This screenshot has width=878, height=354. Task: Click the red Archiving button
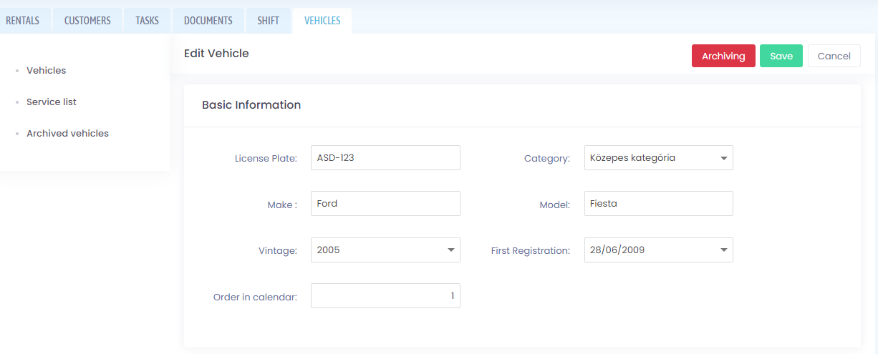coord(723,56)
